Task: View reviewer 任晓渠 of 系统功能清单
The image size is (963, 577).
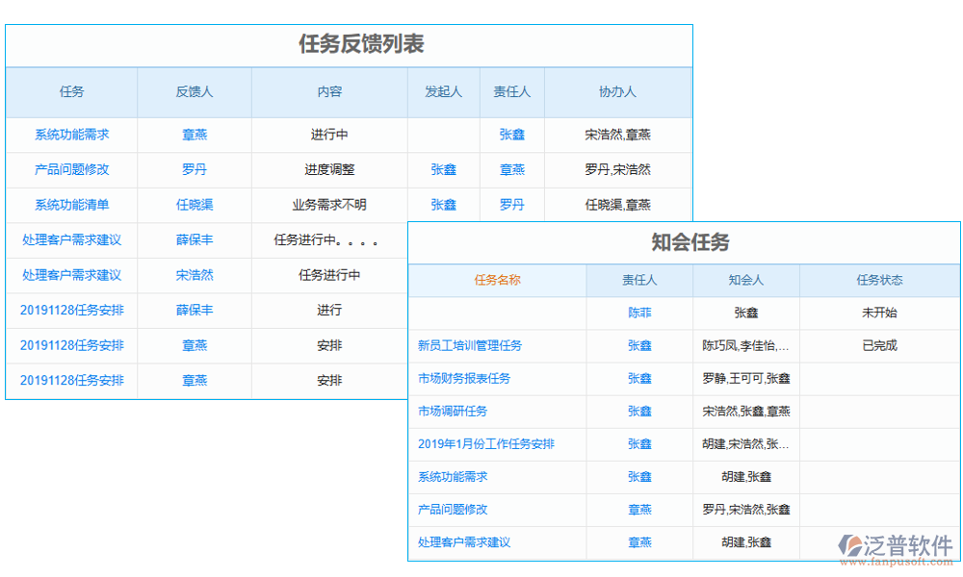Action: (195, 205)
